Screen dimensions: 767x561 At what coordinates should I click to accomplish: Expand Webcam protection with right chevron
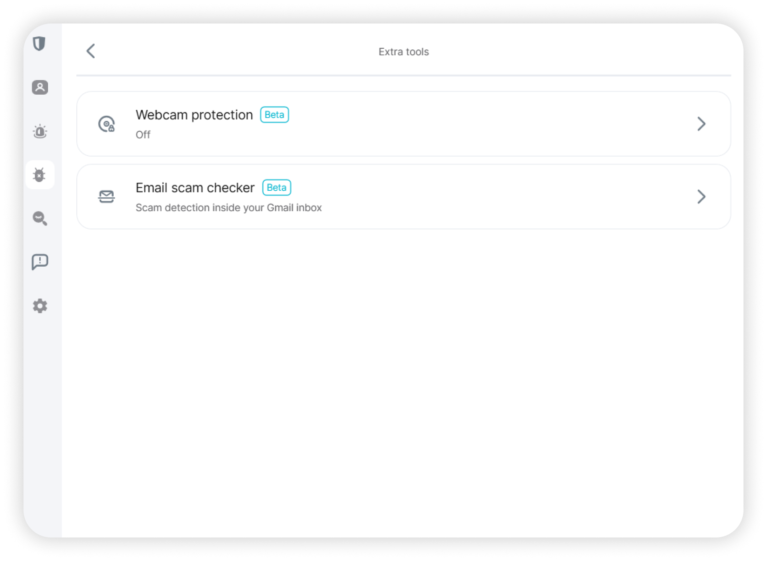pyautogui.click(x=701, y=124)
